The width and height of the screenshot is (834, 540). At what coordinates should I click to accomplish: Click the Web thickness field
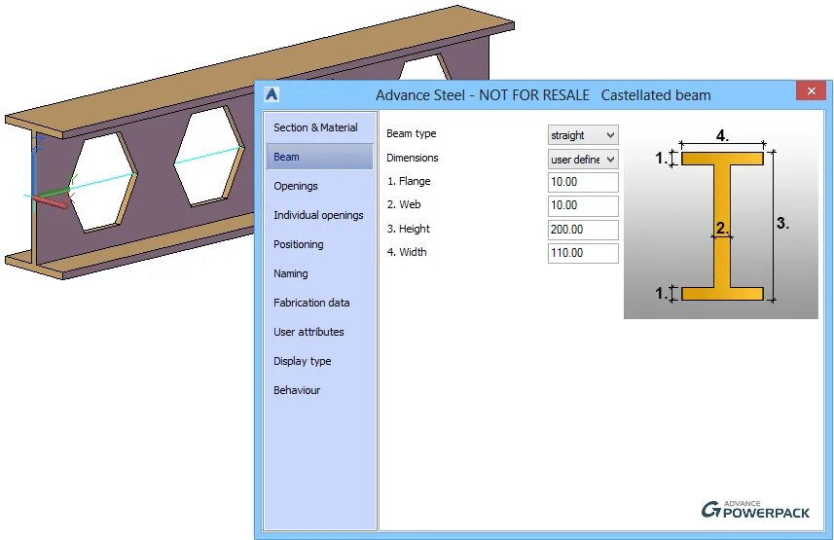583,205
